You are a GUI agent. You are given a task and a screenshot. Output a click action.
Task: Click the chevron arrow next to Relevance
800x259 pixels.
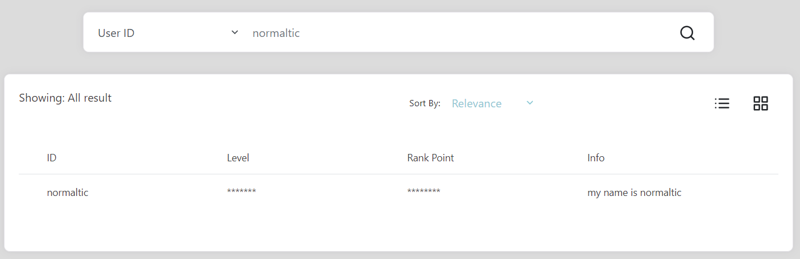tap(530, 103)
